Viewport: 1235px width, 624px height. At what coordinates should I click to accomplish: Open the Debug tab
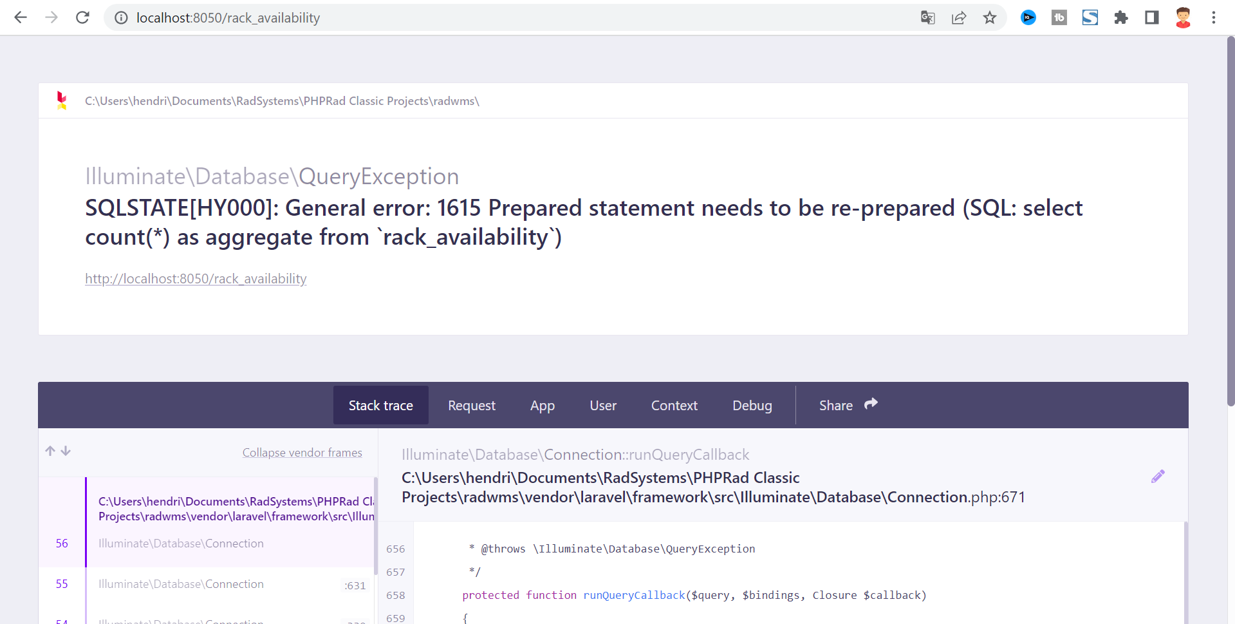752,406
